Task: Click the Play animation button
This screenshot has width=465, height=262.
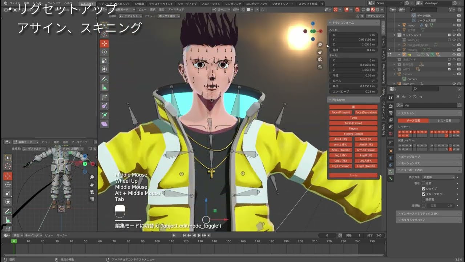Action: [199, 235]
